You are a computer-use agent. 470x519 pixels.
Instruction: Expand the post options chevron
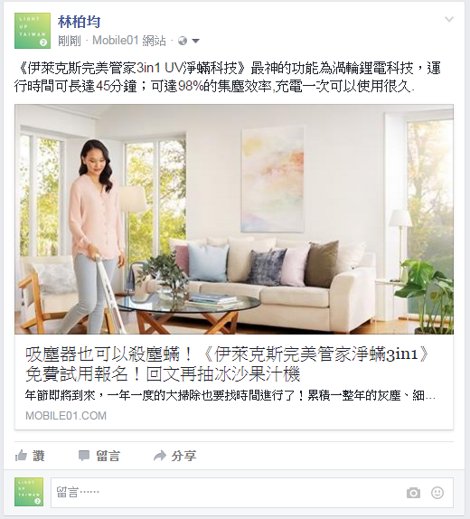[449, 19]
